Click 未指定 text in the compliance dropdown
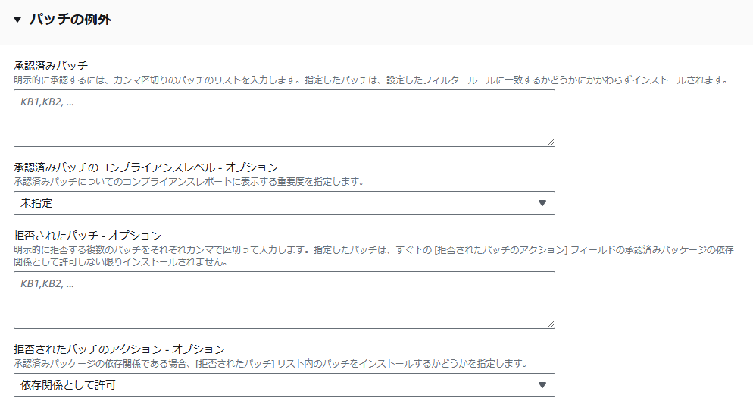Viewport: 753px width, 407px height. pyautogui.click(x=36, y=203)
